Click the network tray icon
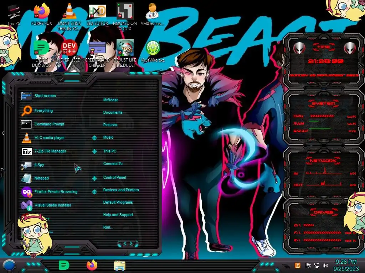 point(317,265)
